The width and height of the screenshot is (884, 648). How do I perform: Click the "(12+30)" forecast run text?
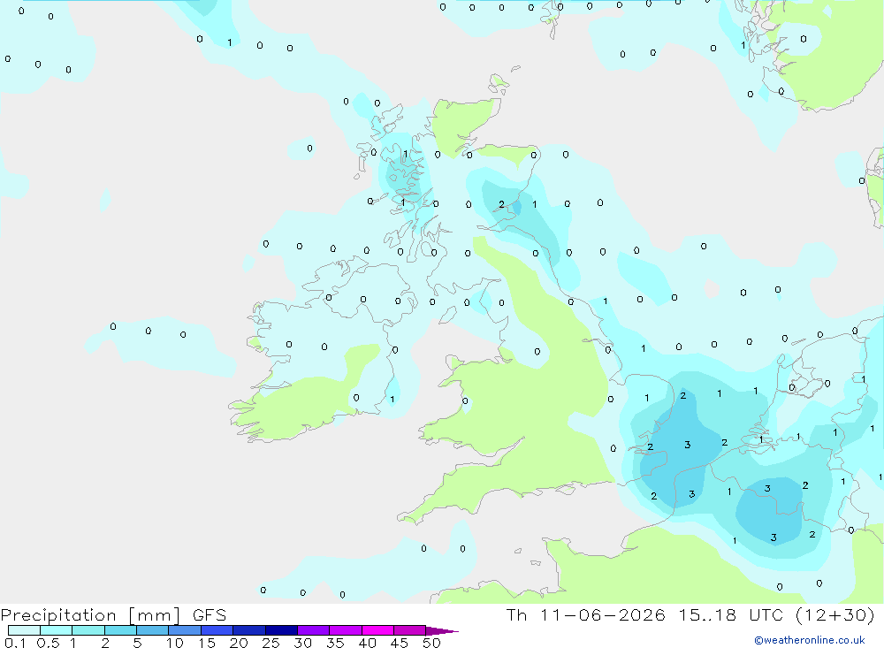tap(835, 614)
